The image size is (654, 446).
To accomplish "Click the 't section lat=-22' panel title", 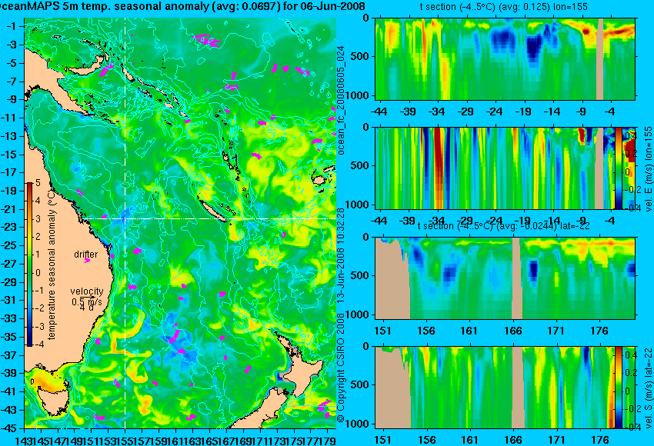I will (x=504, y=226).
